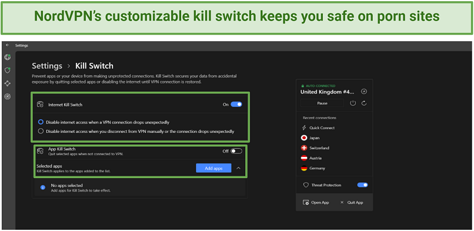Click the IP badge icon next to United Kingdom
The height and width of the screenshot is (231, 474).
click(364, 92)
